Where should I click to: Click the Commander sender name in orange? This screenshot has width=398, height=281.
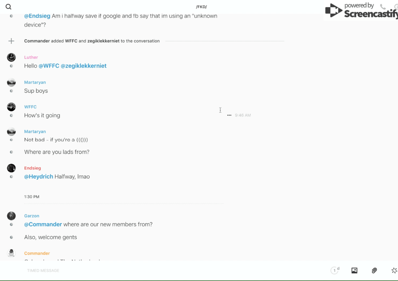click(x=37, y=253)
